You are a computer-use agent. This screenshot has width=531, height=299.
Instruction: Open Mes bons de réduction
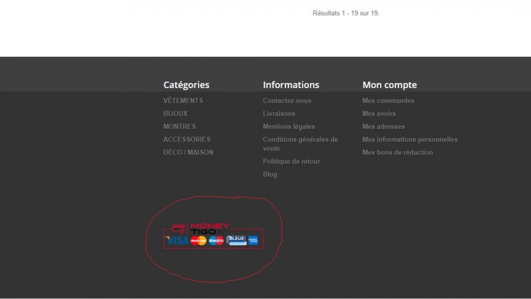pyautogui.click(x=398, y=152)
